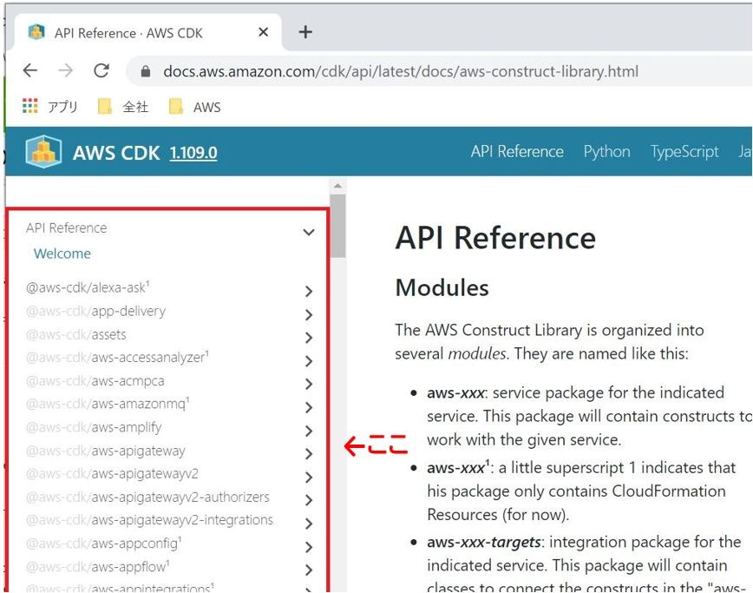Expand the aws-acmpca chevron

tap(309, 384)
